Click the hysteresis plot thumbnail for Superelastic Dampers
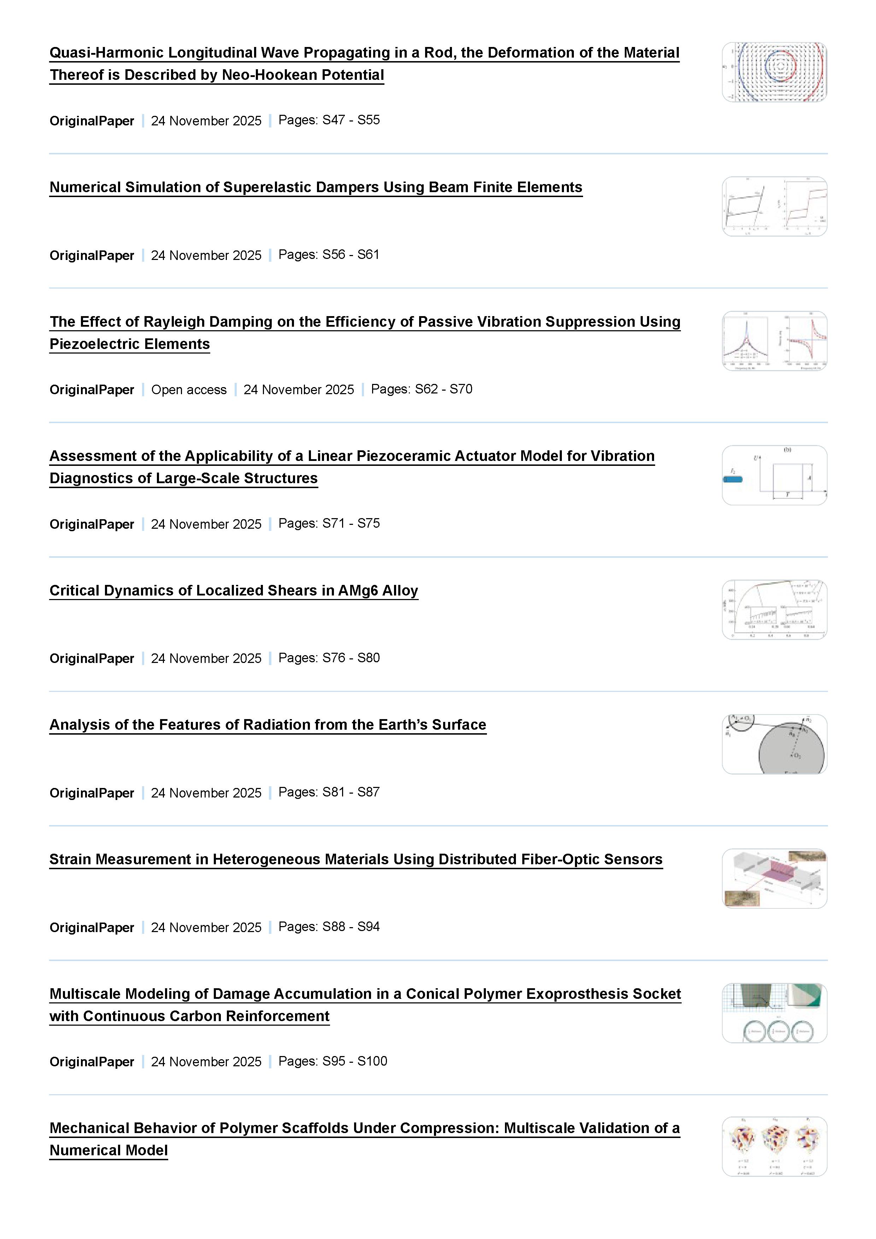The height and width of the screenshot is (1239, 876). point(774,206)
